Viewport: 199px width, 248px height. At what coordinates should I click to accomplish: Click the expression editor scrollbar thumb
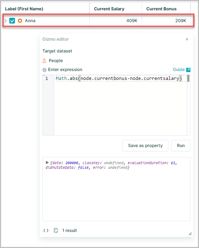tap(188, 79)
